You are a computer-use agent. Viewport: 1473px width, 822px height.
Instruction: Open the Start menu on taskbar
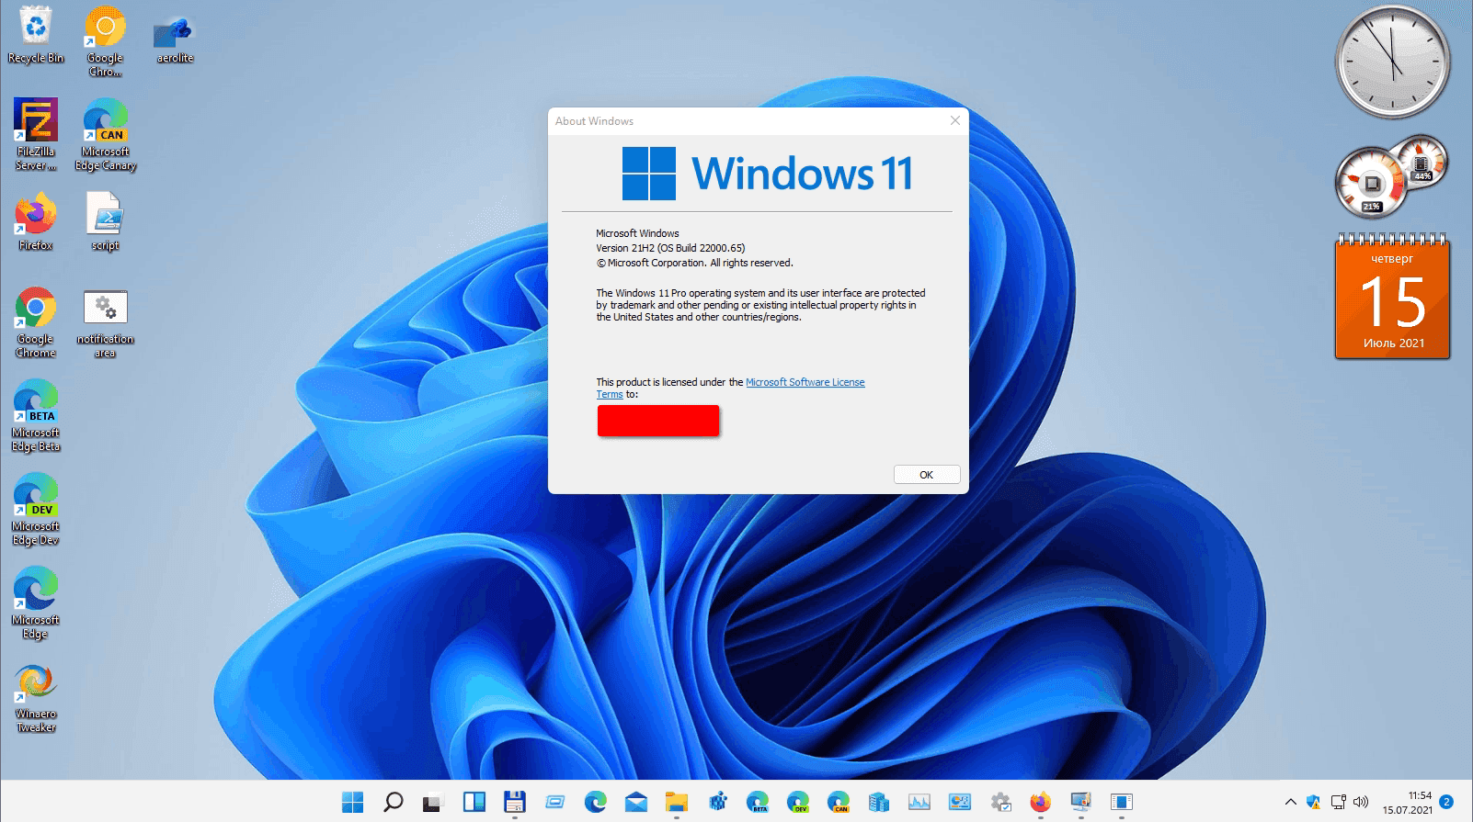352,802
